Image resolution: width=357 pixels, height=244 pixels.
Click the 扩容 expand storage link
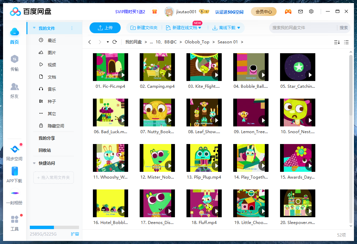(x=75, y=234)
